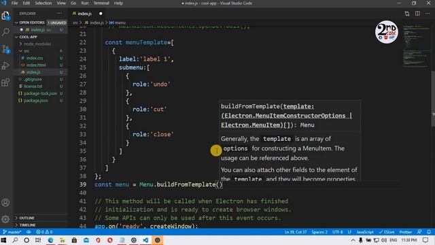435x245 pixels.
Task: Open Microsoft Store from the taskbar
Action: (74, 240)
